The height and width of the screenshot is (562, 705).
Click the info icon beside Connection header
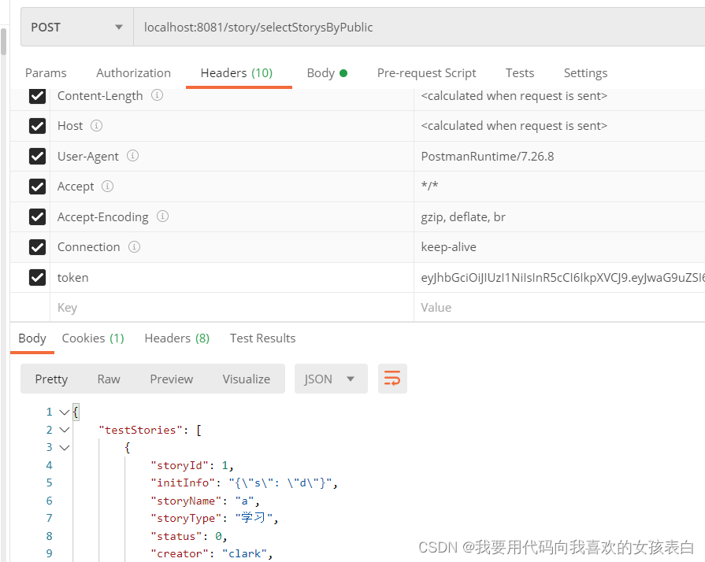134,247
